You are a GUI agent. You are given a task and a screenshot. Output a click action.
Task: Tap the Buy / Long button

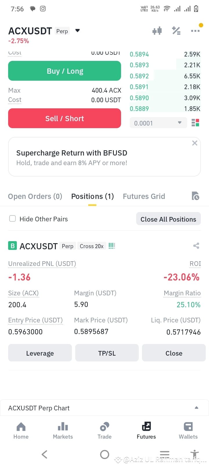point(64,71)
